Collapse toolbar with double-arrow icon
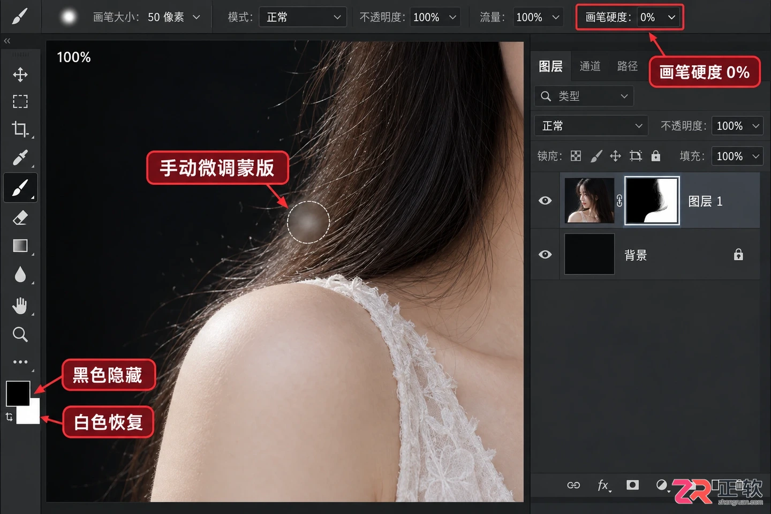Image resolution: width=771 pixels, height=514 pixels. (7, 41)
